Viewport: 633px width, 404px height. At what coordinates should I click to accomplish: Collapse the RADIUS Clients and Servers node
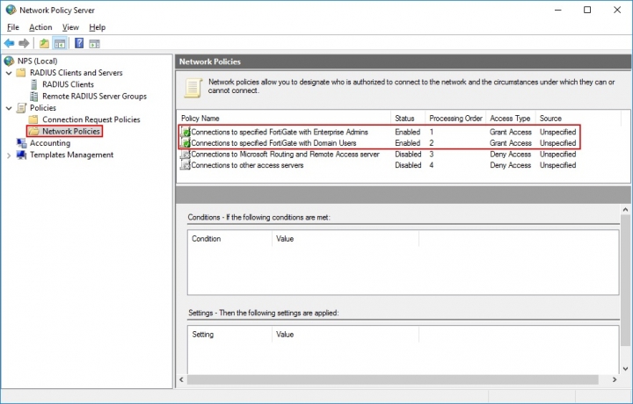(x=9, y=73)
